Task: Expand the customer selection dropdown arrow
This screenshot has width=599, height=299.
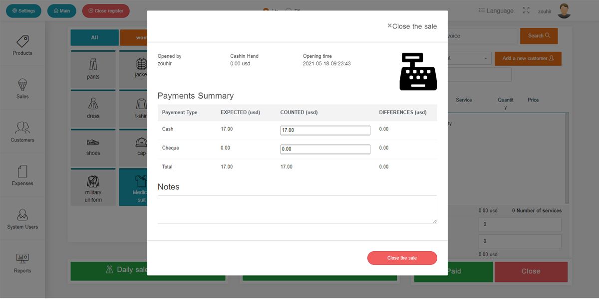Action: click(485, 58)
